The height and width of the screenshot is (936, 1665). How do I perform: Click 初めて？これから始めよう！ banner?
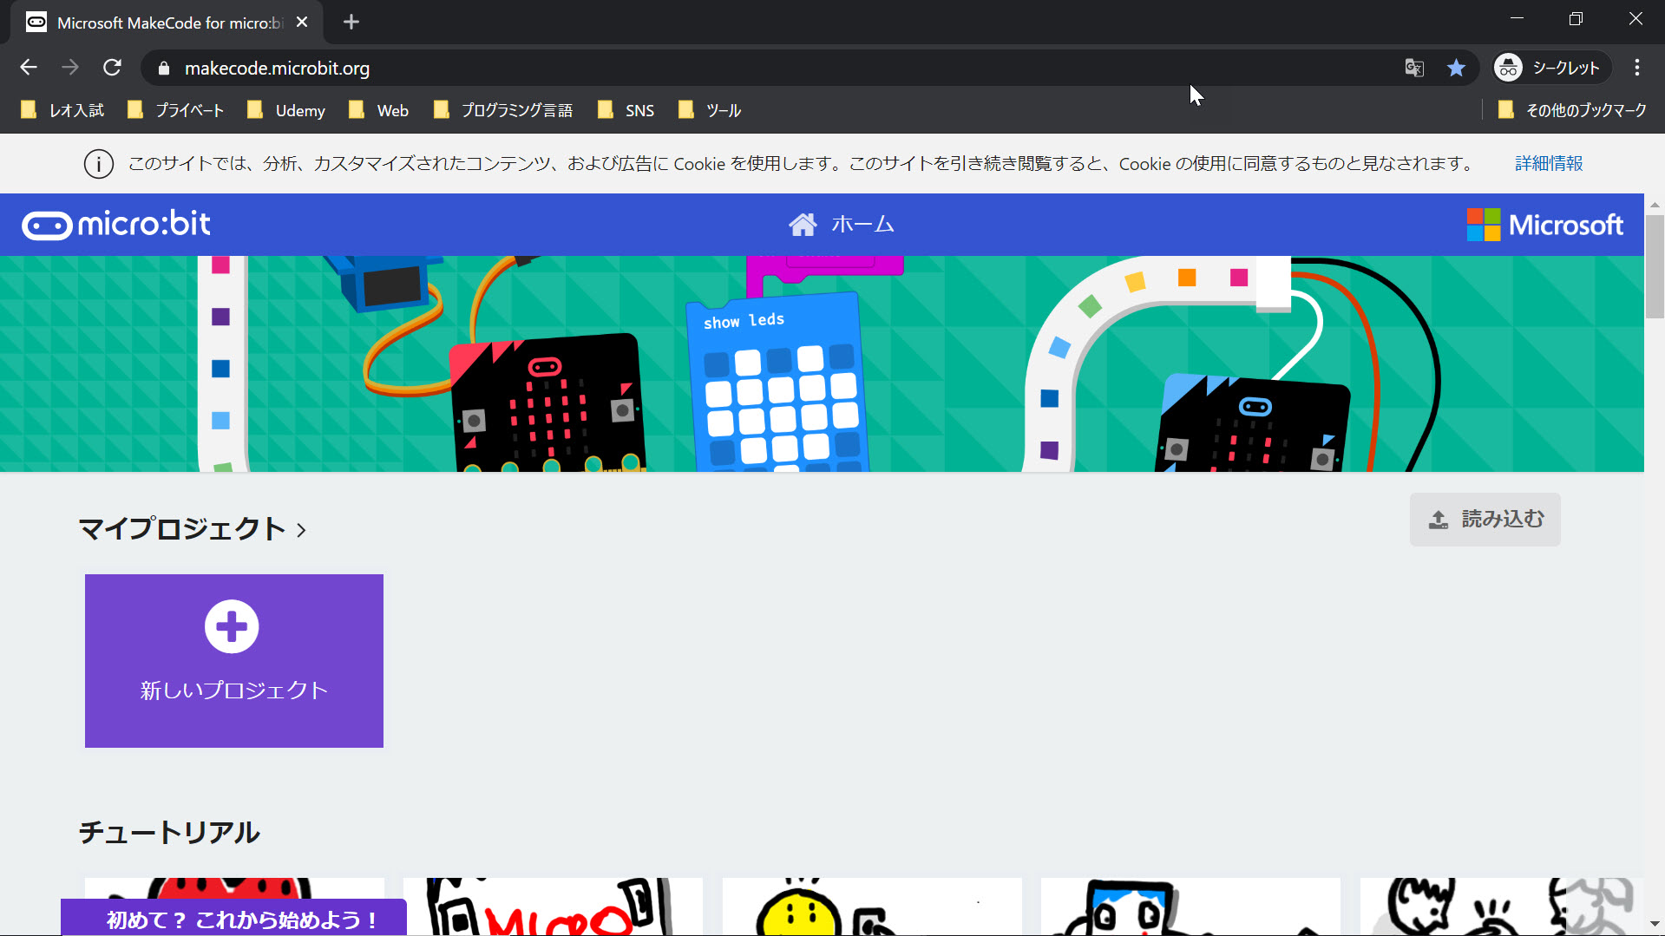tap(234, 919)
